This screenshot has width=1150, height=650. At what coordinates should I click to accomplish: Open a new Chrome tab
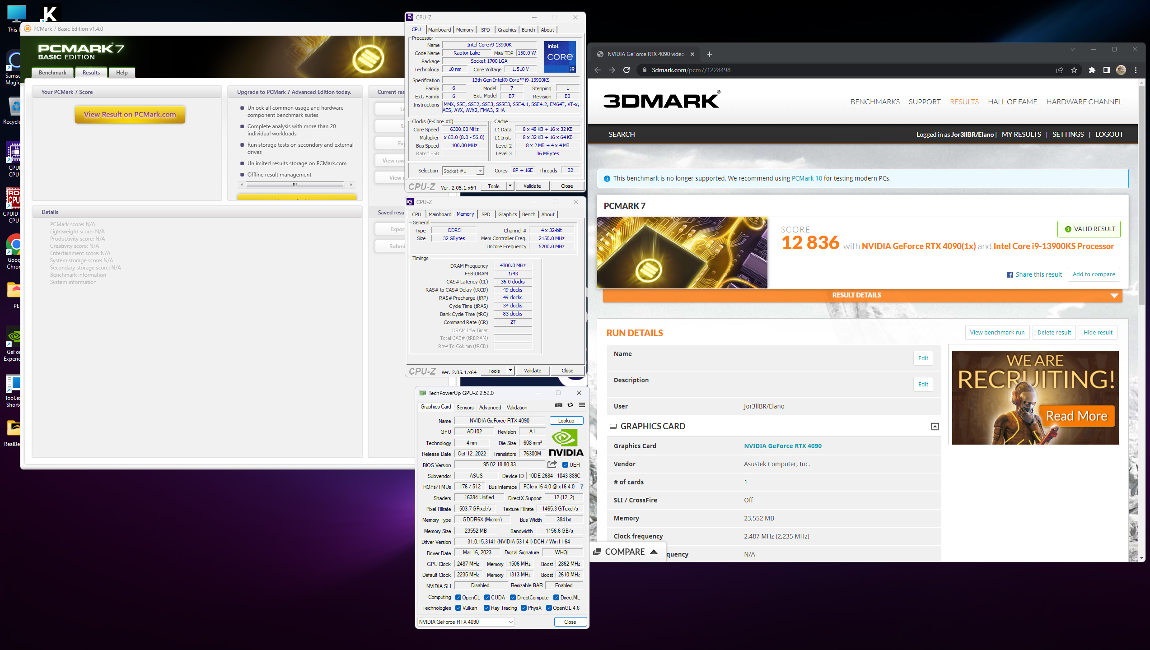710,54
